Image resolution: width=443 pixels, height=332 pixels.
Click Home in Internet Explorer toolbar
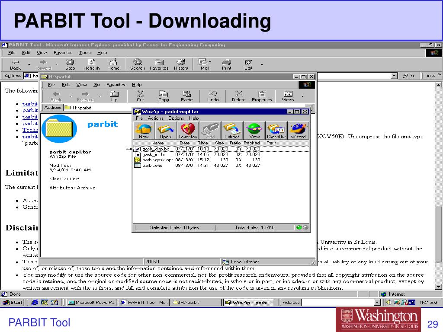pyautogui.click(x=113, y=65)
